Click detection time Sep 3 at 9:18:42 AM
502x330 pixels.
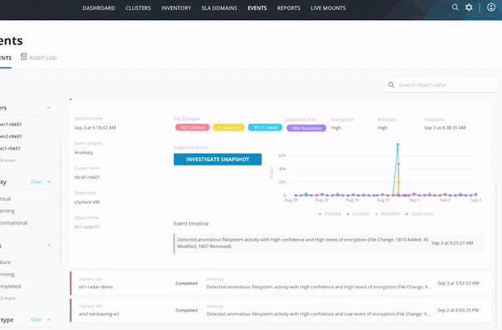pos(95,128)
